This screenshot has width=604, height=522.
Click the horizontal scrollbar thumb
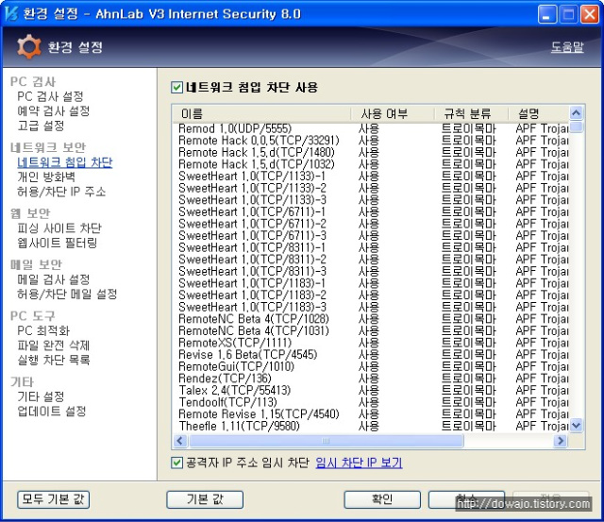327,441
